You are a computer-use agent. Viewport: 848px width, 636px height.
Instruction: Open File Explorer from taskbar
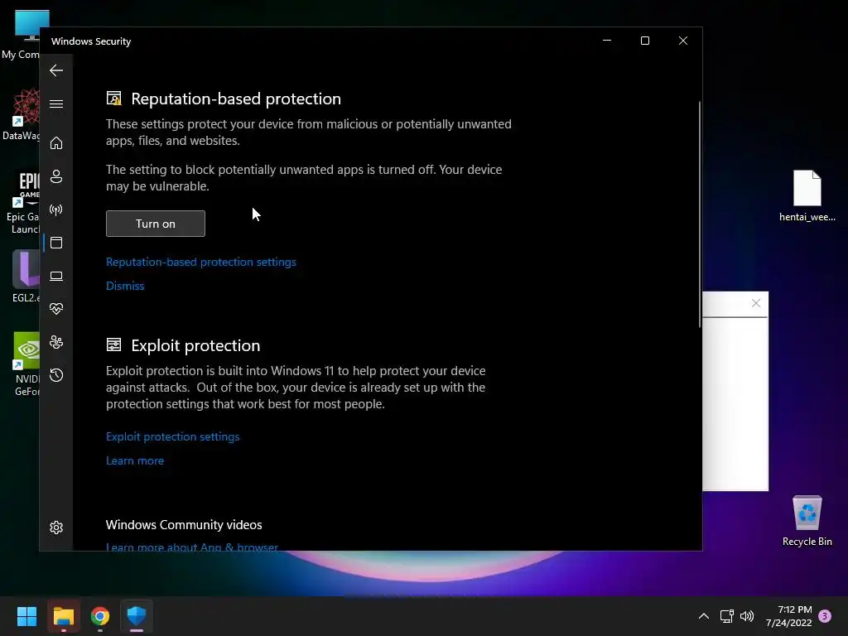click(x=63, y=616)
